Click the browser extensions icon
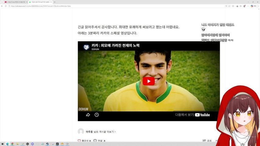Viewport: 260px width, 146px height. pos(233,6)
